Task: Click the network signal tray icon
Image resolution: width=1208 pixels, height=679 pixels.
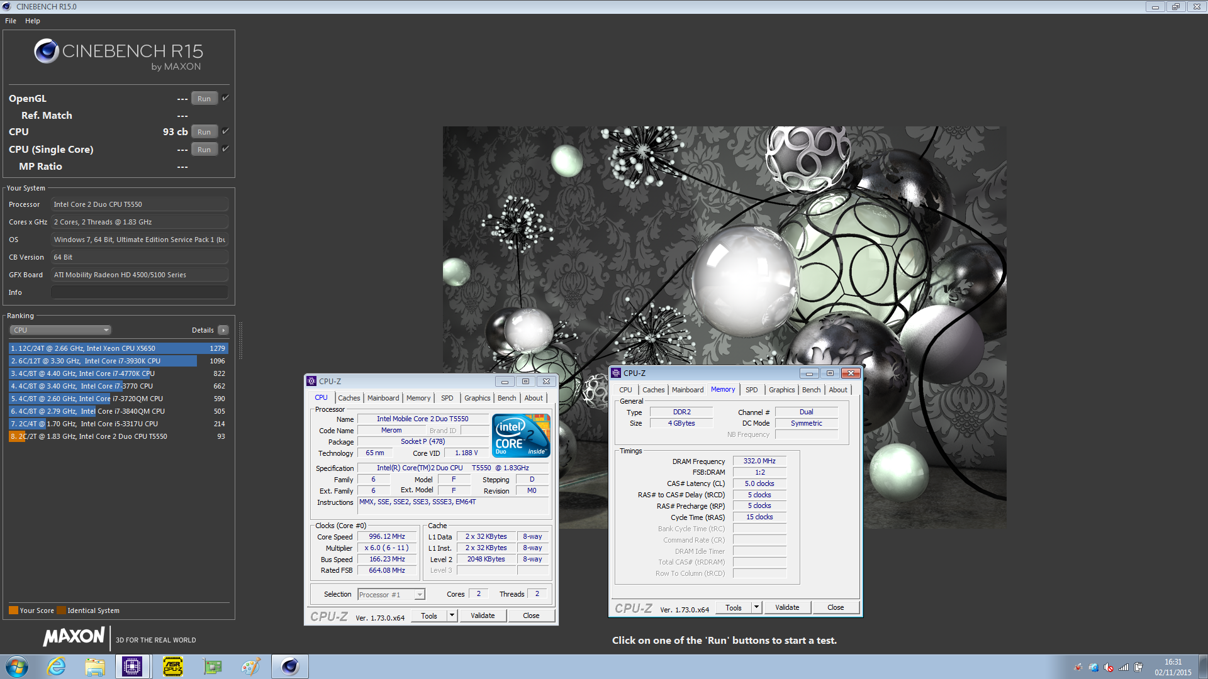Action: tap(1124, 667)
